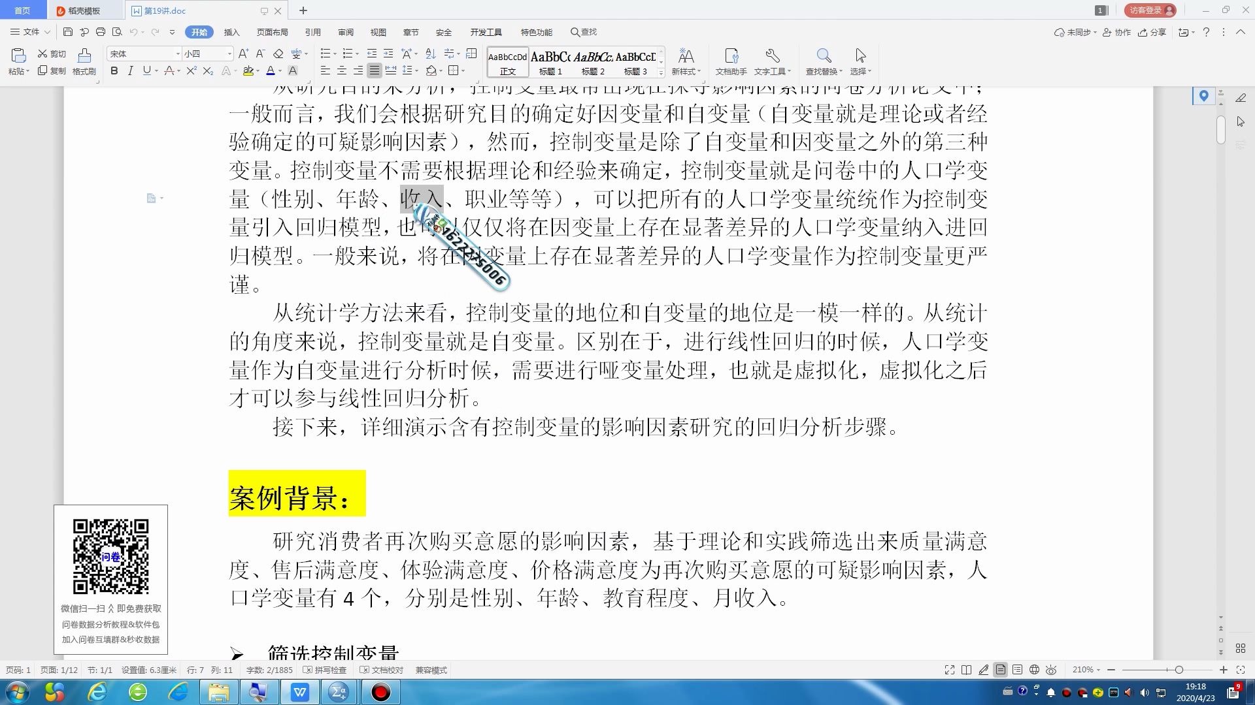Click the vertical scrollbar thumb

click(x=1220, y=130)
